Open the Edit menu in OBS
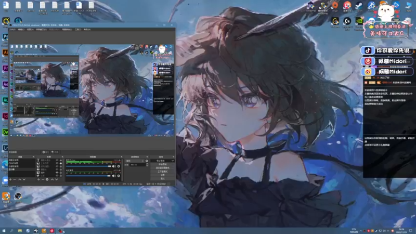Viewport: 416px width, 234px height. coord(21,30)
